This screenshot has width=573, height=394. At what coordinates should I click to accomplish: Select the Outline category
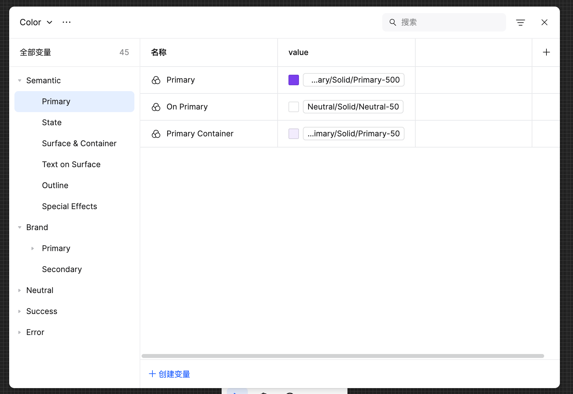pyautogui.click(x=55, y=185)
